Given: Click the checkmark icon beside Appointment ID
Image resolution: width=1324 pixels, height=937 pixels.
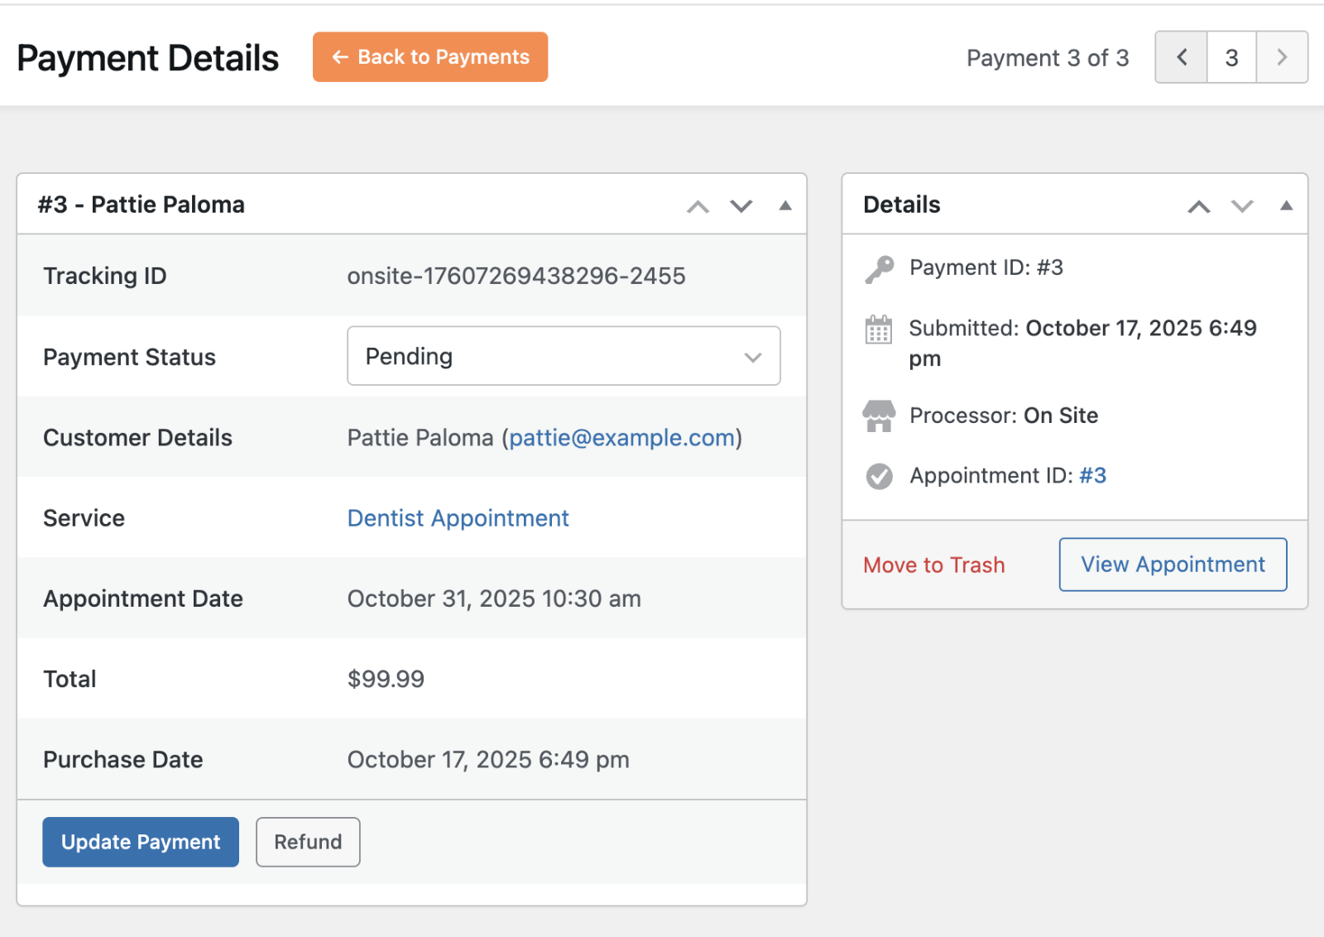Looking at the screenshot, I should [x=879, y=476].
